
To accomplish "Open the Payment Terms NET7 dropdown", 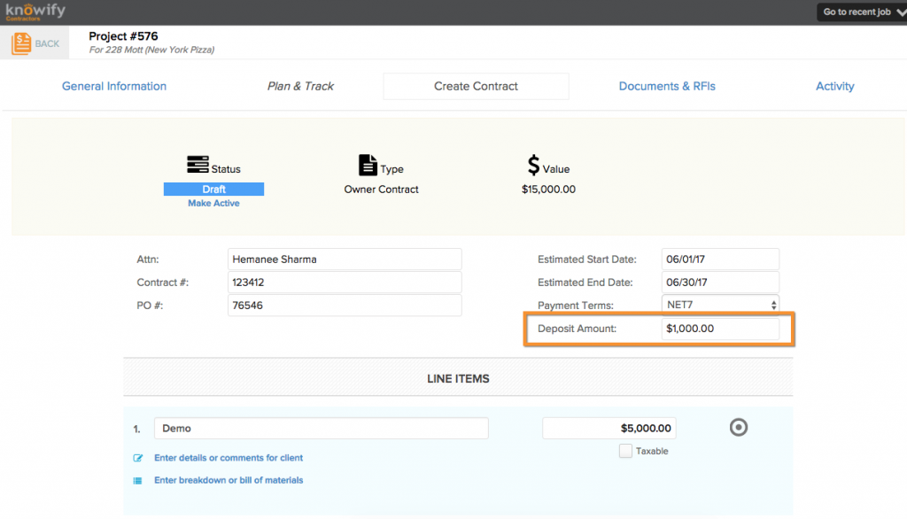I will pyautogui.click(x=719, y=305).
